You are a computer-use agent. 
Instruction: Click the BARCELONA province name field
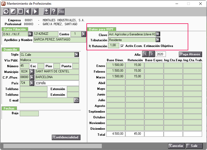[x=57, y=77]
